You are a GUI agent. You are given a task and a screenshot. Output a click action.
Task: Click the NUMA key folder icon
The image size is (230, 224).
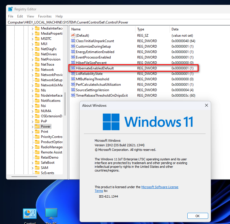[37, 111]
